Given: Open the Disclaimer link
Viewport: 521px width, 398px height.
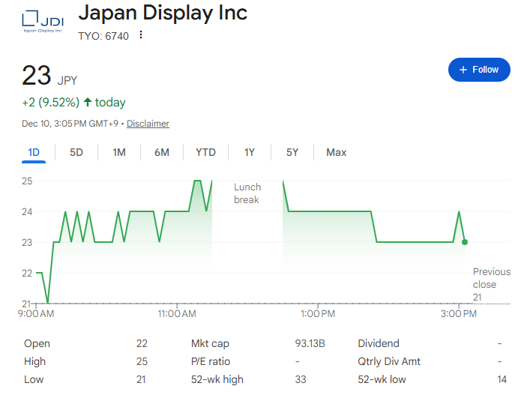Looking at the screenshot, I should point(148,124).
